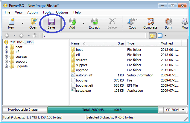Select the sources folder in file list

point(82,60)
